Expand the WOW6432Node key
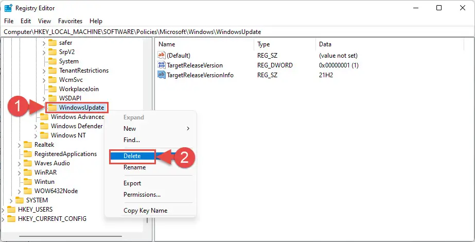Viewport: 475px width, 242px height. tap(20, 191)
